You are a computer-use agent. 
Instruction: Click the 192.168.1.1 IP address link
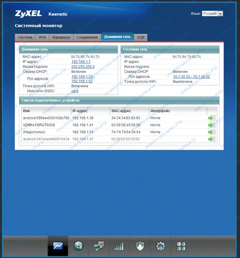(81, 62)
